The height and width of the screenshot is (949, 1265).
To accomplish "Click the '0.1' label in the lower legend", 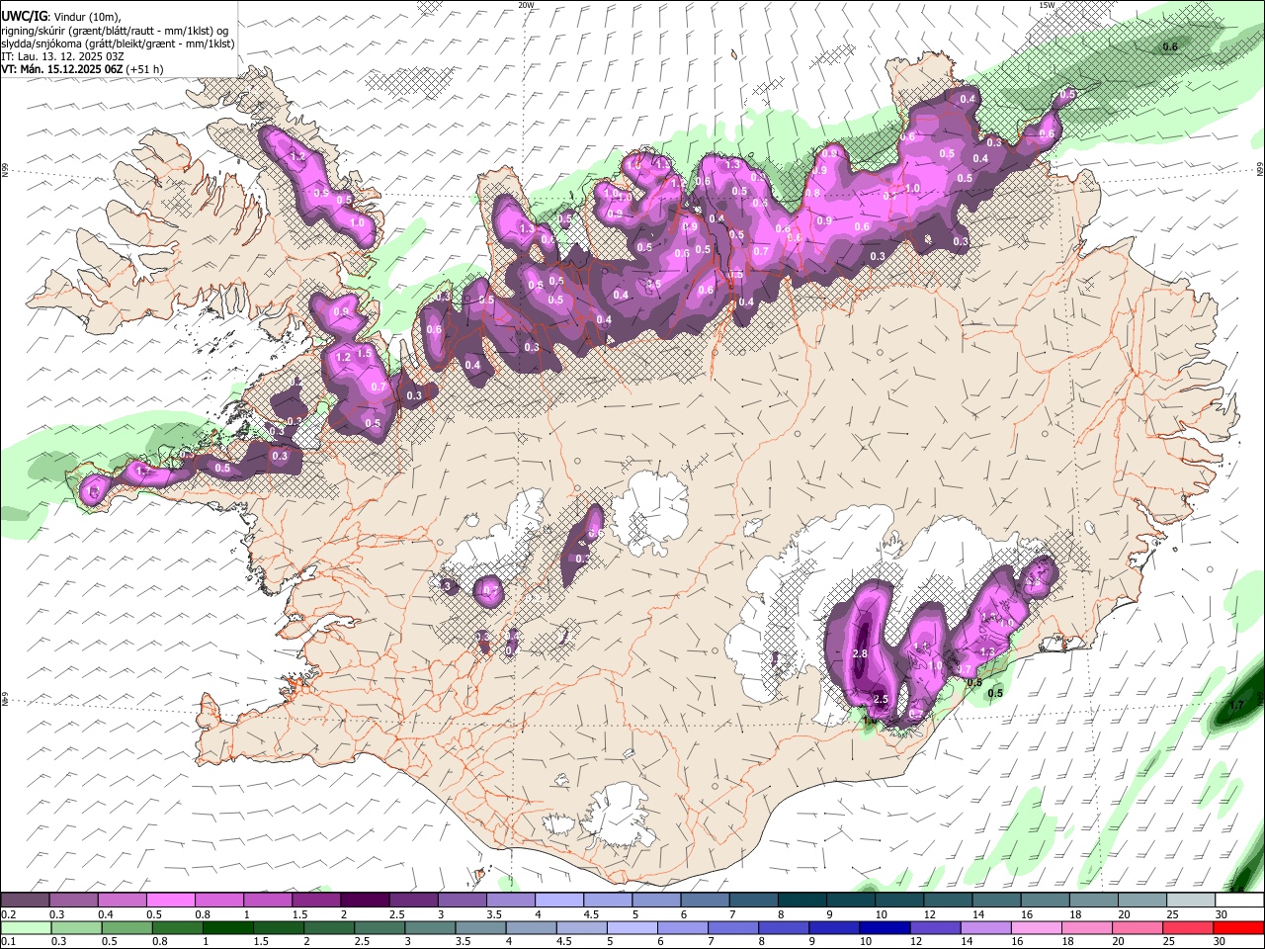I will click(x=8, y=942).
